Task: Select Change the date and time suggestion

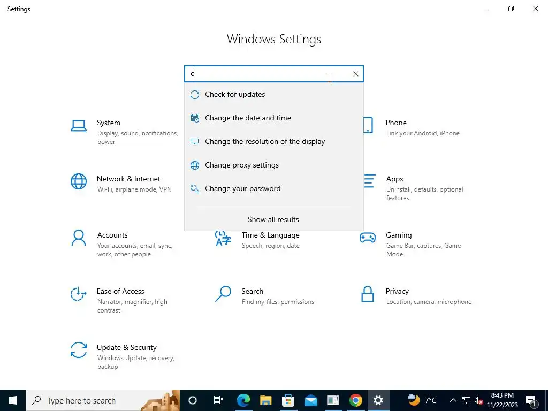Action: pos(274,118)
